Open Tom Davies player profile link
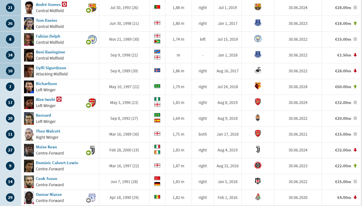 point(46,20)
